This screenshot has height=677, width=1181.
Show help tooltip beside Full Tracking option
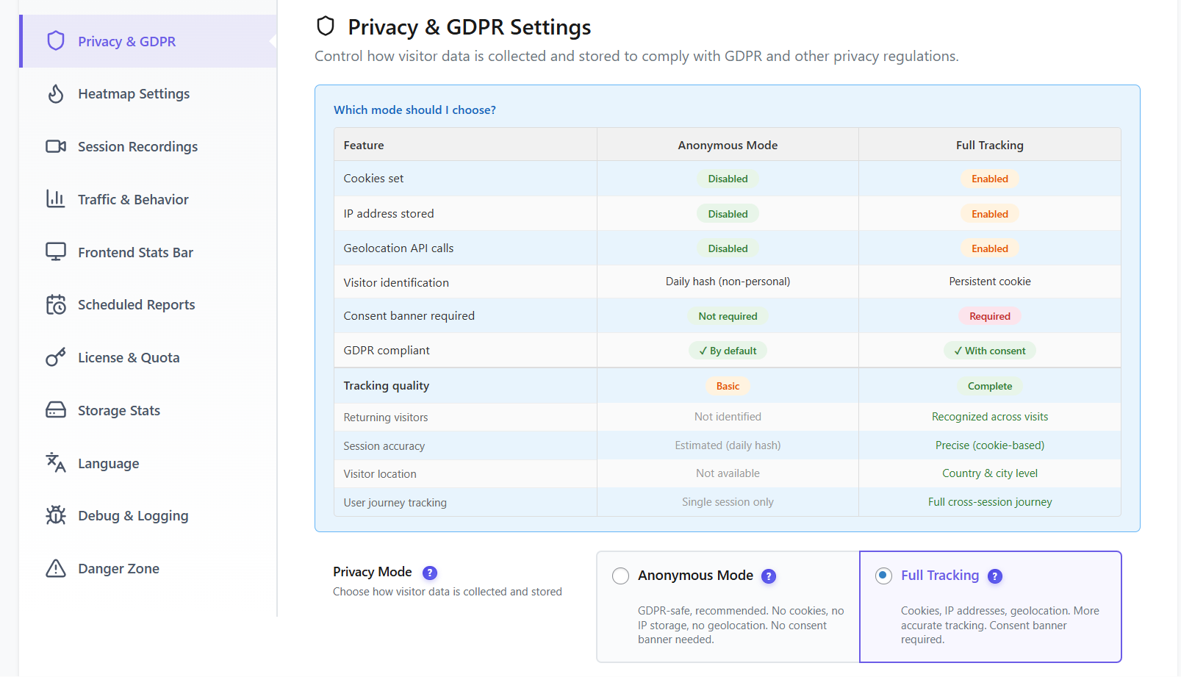(995, 576)
